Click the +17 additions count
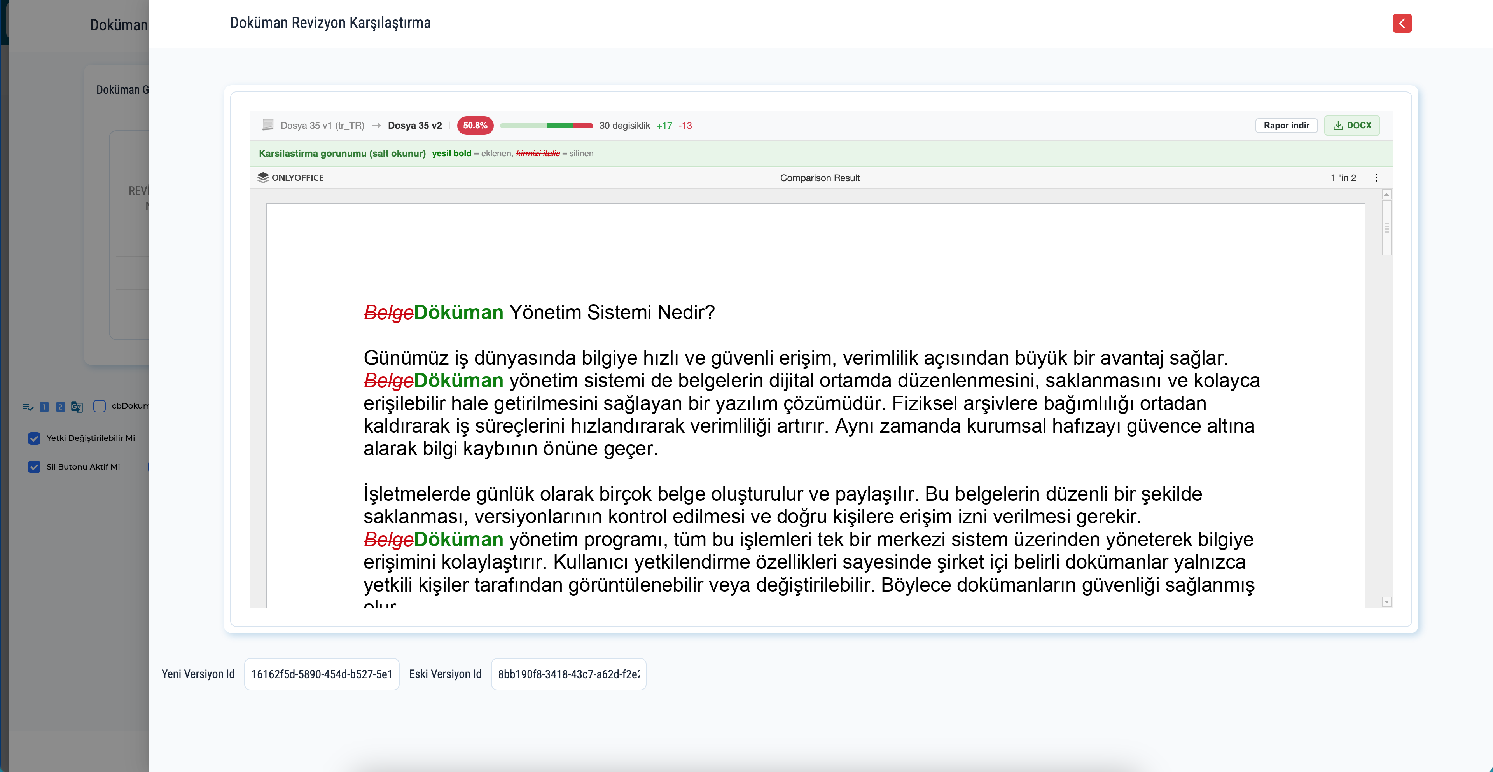This screenshot has height=772, width=1493. [664, 125]
